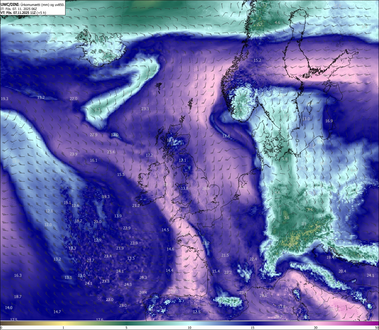Click the 20.4 value over the Balkans
Screen dimensions: 379x330
342,271
